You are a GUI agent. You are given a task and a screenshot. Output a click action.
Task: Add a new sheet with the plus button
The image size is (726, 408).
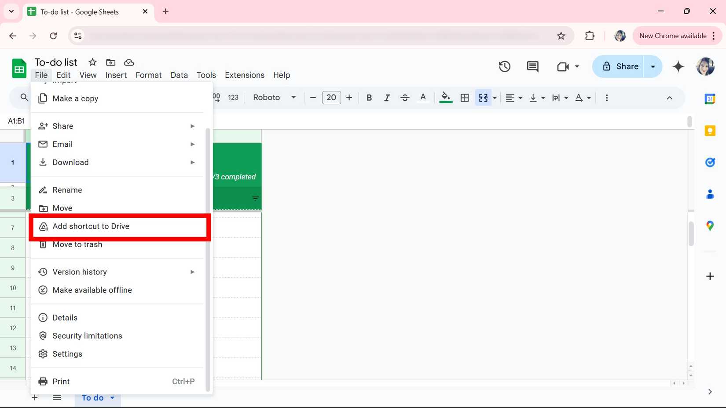click(34, 397)
